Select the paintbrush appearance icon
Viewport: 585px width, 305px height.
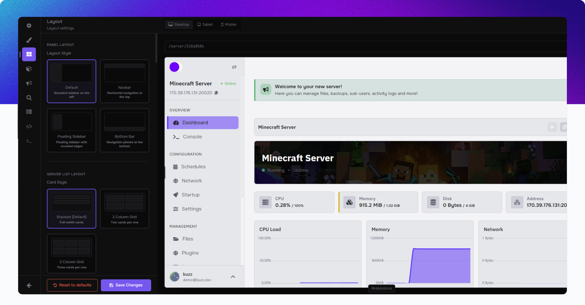coord(29,40)
